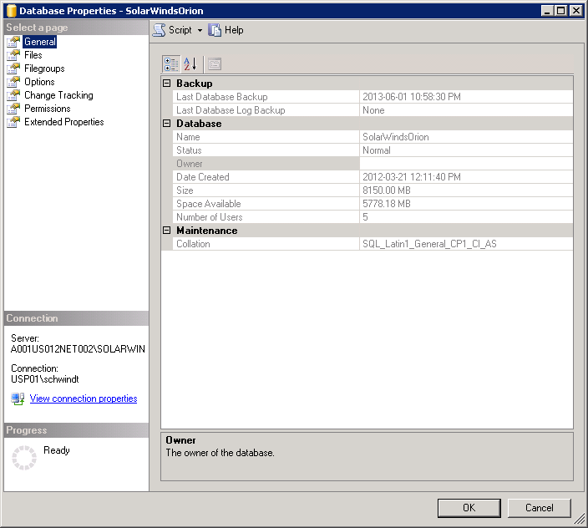Screen dimensions: 588x528
Task: Open the Script dropdown arrow
Action: [x=200, y=30]
